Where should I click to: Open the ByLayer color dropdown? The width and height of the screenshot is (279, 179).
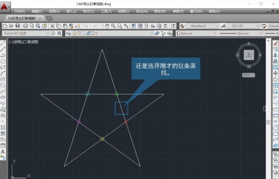click(x=196, y=33)
